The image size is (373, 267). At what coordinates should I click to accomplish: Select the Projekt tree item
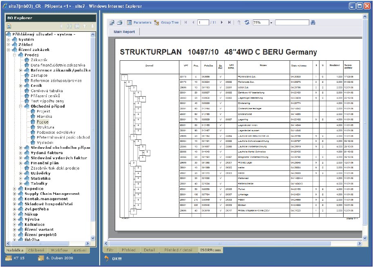44,111
